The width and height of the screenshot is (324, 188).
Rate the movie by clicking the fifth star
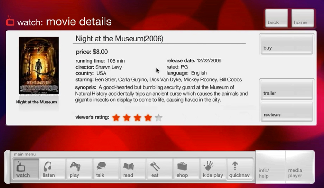159,117
